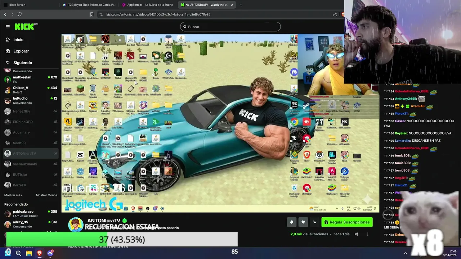Click the Regala Suscripciones button
The width and height of the screenshot is (461, 259).
coord(347,222)
